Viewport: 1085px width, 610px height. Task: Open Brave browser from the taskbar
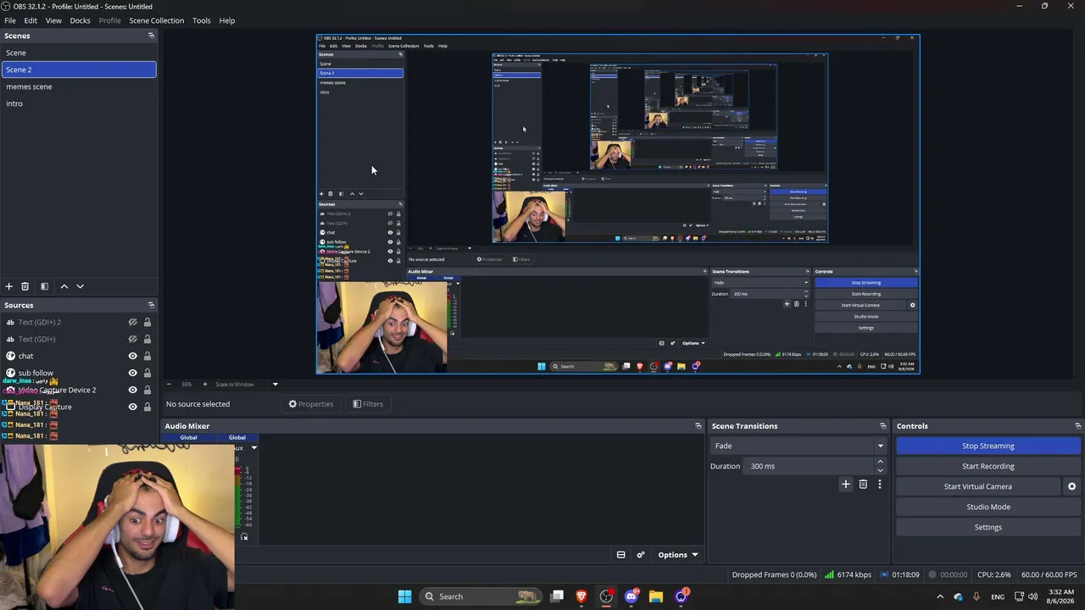click(581, 596)
